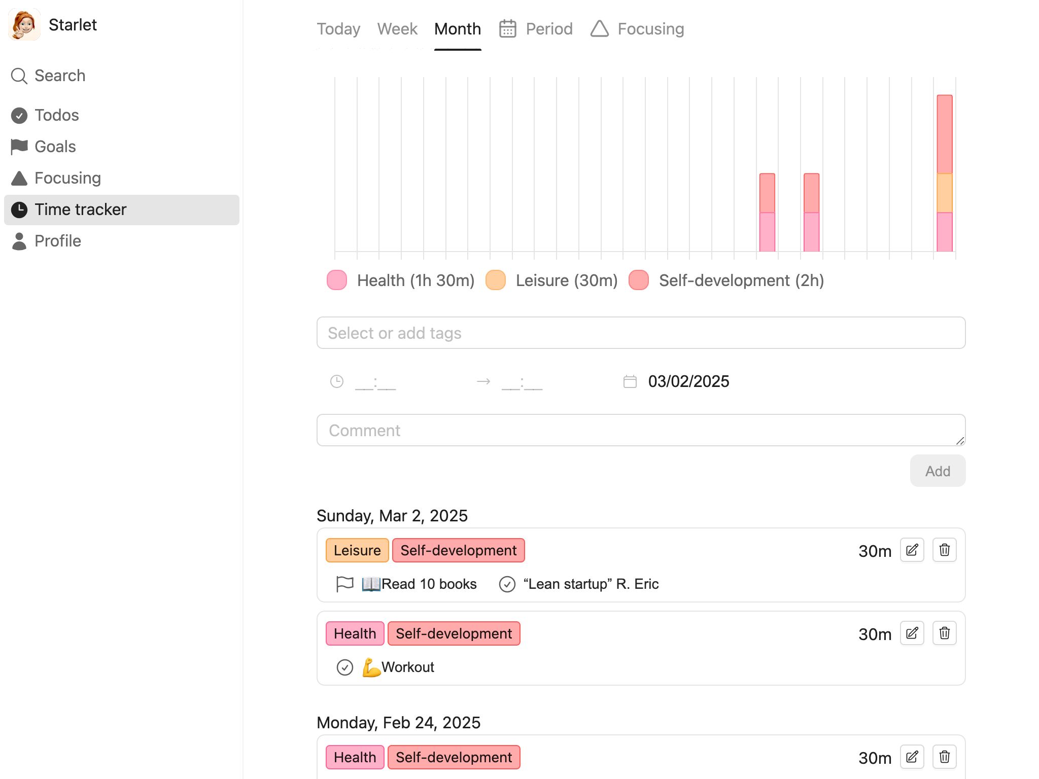Click the Profile person icon
Image resolution: width=1039 pixels, height=779 pixels.
pos(19,241)
